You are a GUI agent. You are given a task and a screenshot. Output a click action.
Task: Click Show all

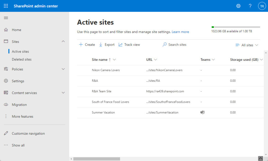(x=18, y=145)
